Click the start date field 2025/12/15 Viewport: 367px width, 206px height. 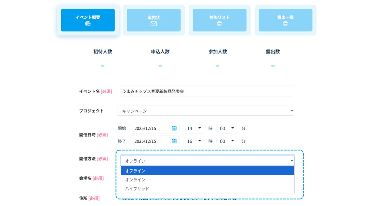(x=151, y=128)
